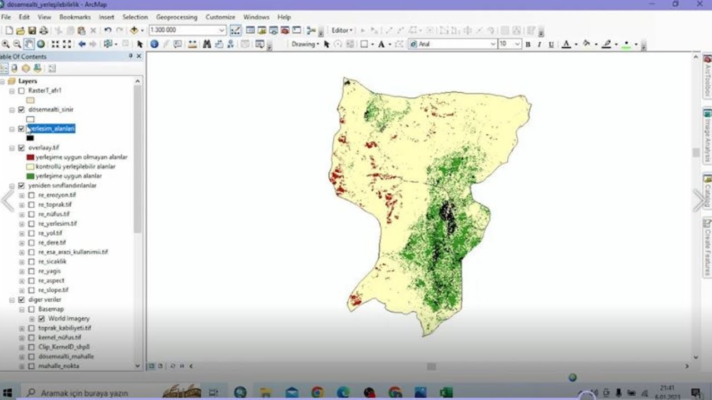Expand the re_slope.tif layer

(22, 290)
